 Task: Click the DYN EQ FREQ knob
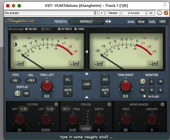73,120
